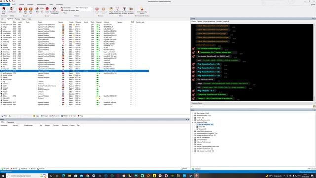Click the player search field beside Retar
316x178 pixels.
point(21,116)
